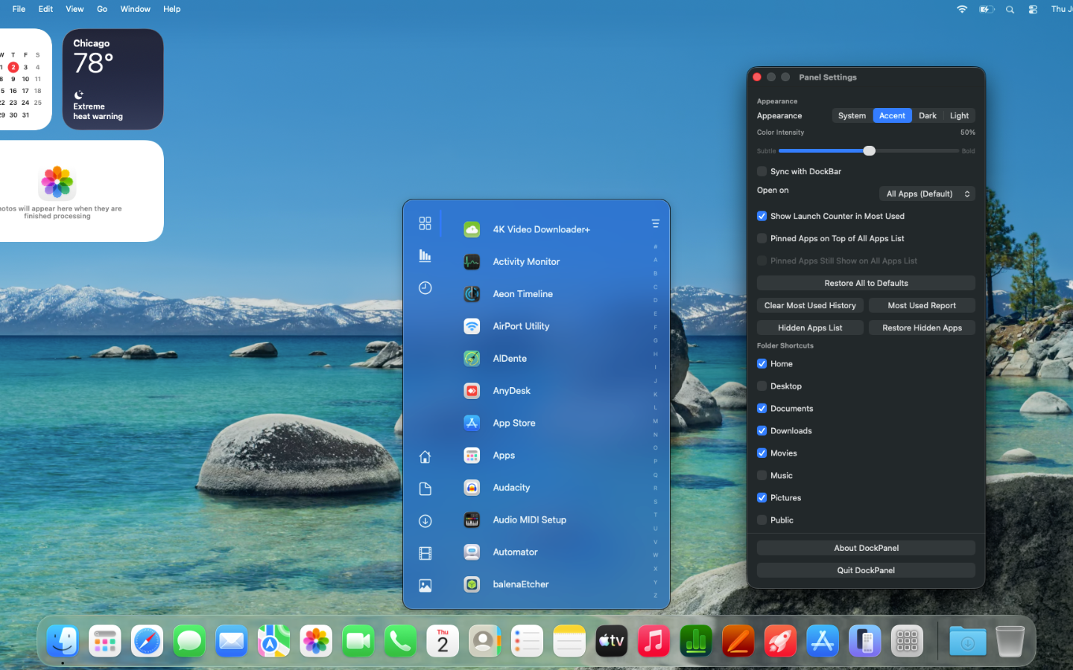
Task: Open the Hidden Apps List
Action: point(810,328)
